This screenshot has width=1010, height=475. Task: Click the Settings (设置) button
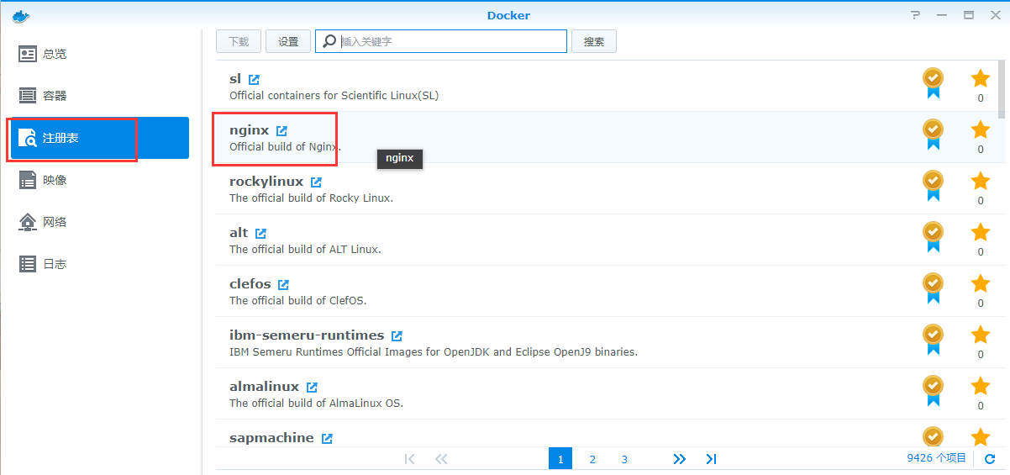pos(288,41)
